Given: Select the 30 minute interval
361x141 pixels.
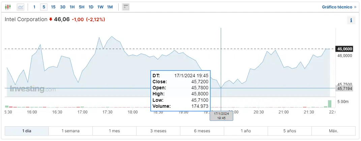Looking at the screenshot, I should 63,7.
